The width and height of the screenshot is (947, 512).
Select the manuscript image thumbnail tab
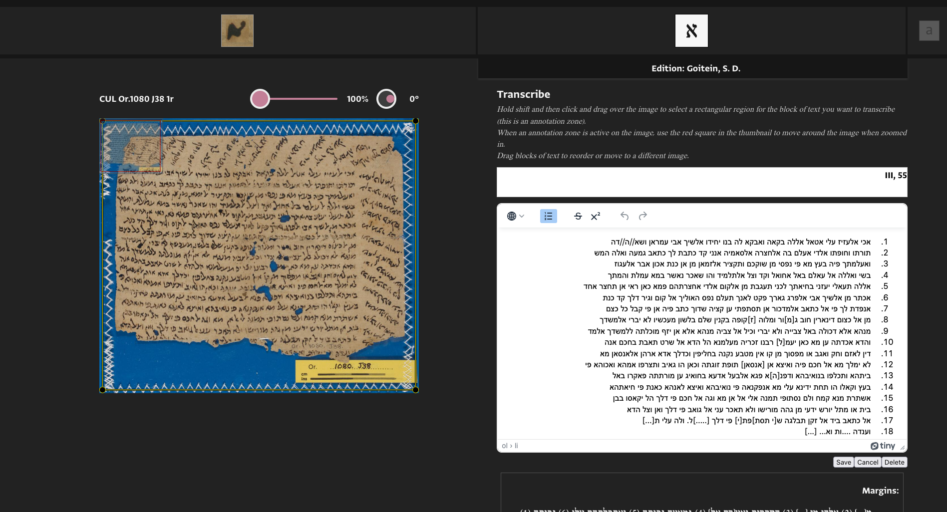pyautogui.click(x=237, y=30)
